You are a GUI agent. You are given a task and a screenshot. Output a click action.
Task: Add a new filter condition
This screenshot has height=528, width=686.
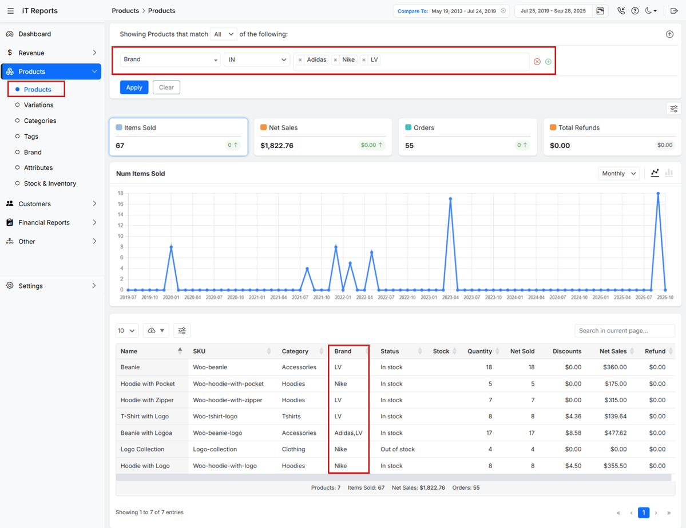point(548,62)
